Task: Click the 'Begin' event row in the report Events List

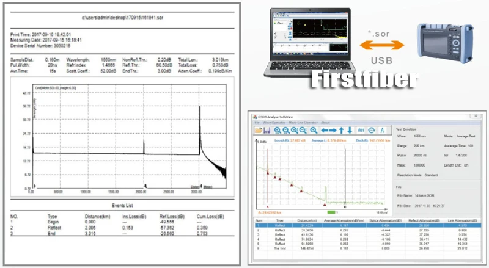Action: tap(122, 222)
